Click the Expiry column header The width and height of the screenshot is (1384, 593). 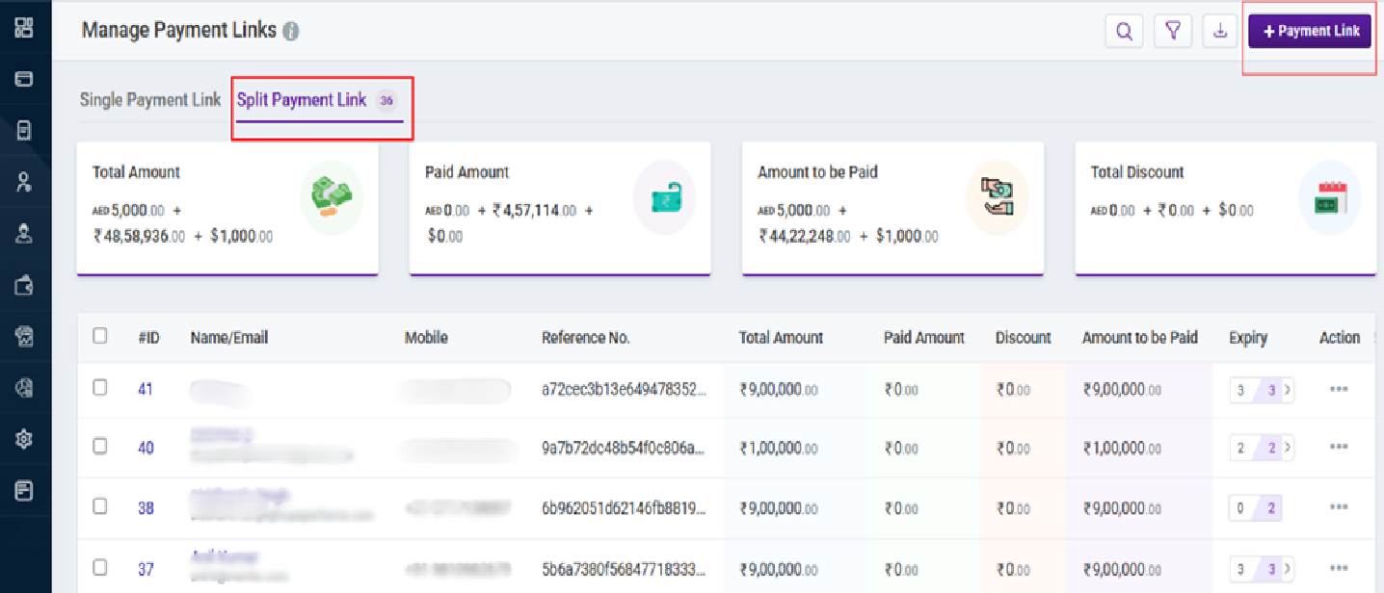coord(1248,337)
